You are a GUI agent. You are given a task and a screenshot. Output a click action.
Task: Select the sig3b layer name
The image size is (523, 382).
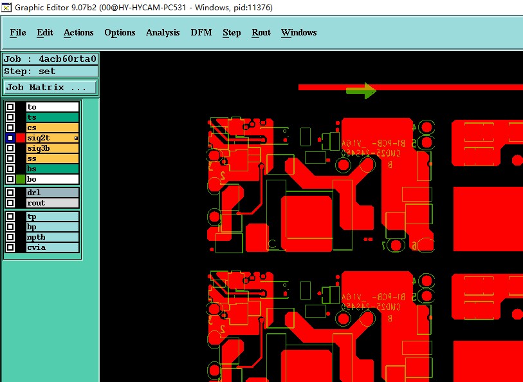coord(52,148)
